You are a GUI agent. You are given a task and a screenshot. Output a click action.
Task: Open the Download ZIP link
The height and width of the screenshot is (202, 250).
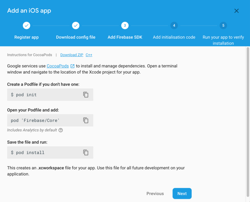pos(72,55)
